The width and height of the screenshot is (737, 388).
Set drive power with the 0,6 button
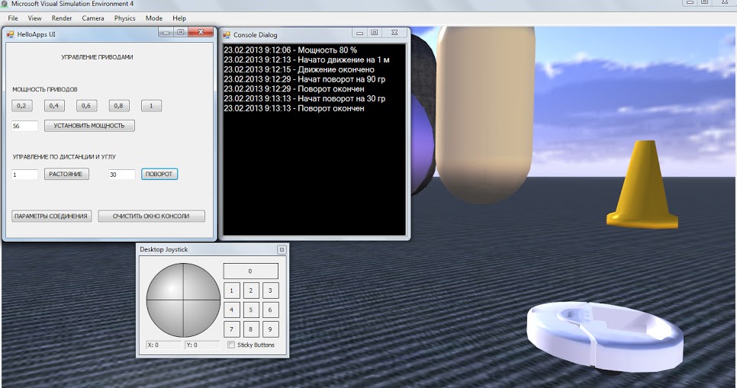[86, 106]
